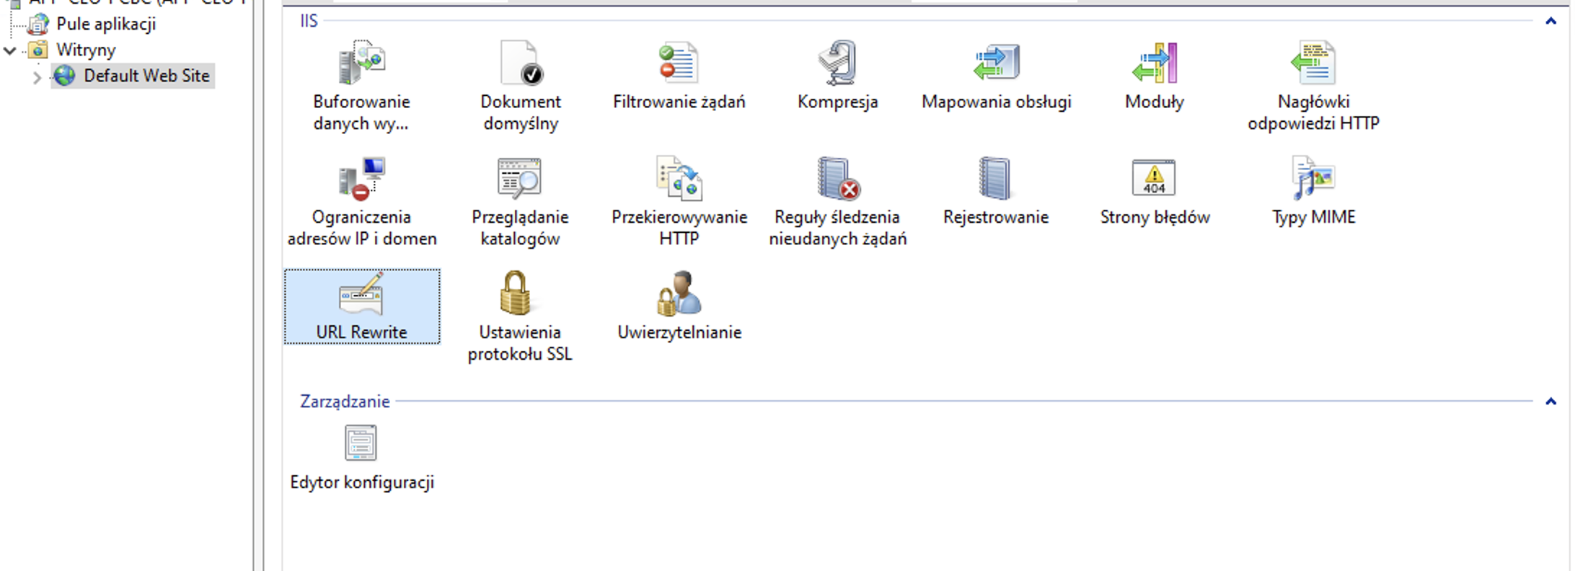The image size is (1575, 571).
Task: Click the IIS group header label
Action: pos(309,21)
